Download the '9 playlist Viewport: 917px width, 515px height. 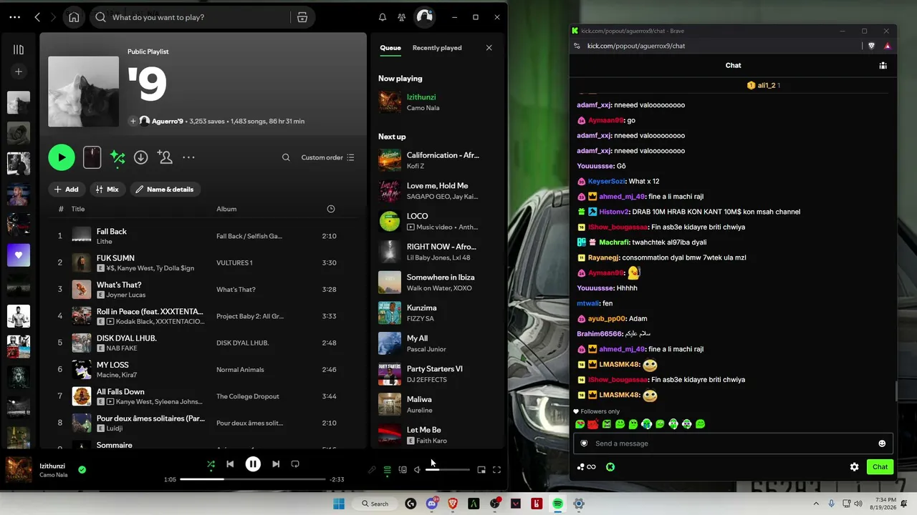tap(141, 157)
